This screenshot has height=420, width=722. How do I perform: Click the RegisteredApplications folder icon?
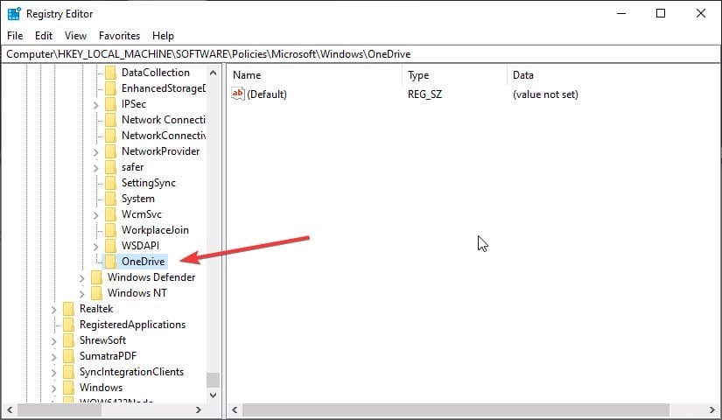(68, 325)
